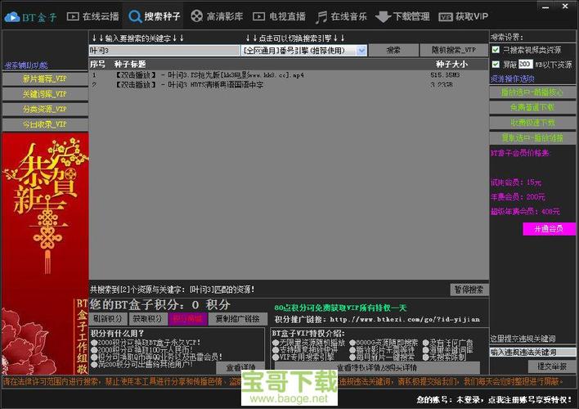The height and width of the screenshot is (409, 579).
Task: Click the 种子标题 column header
Action: (x=130, y=65)
